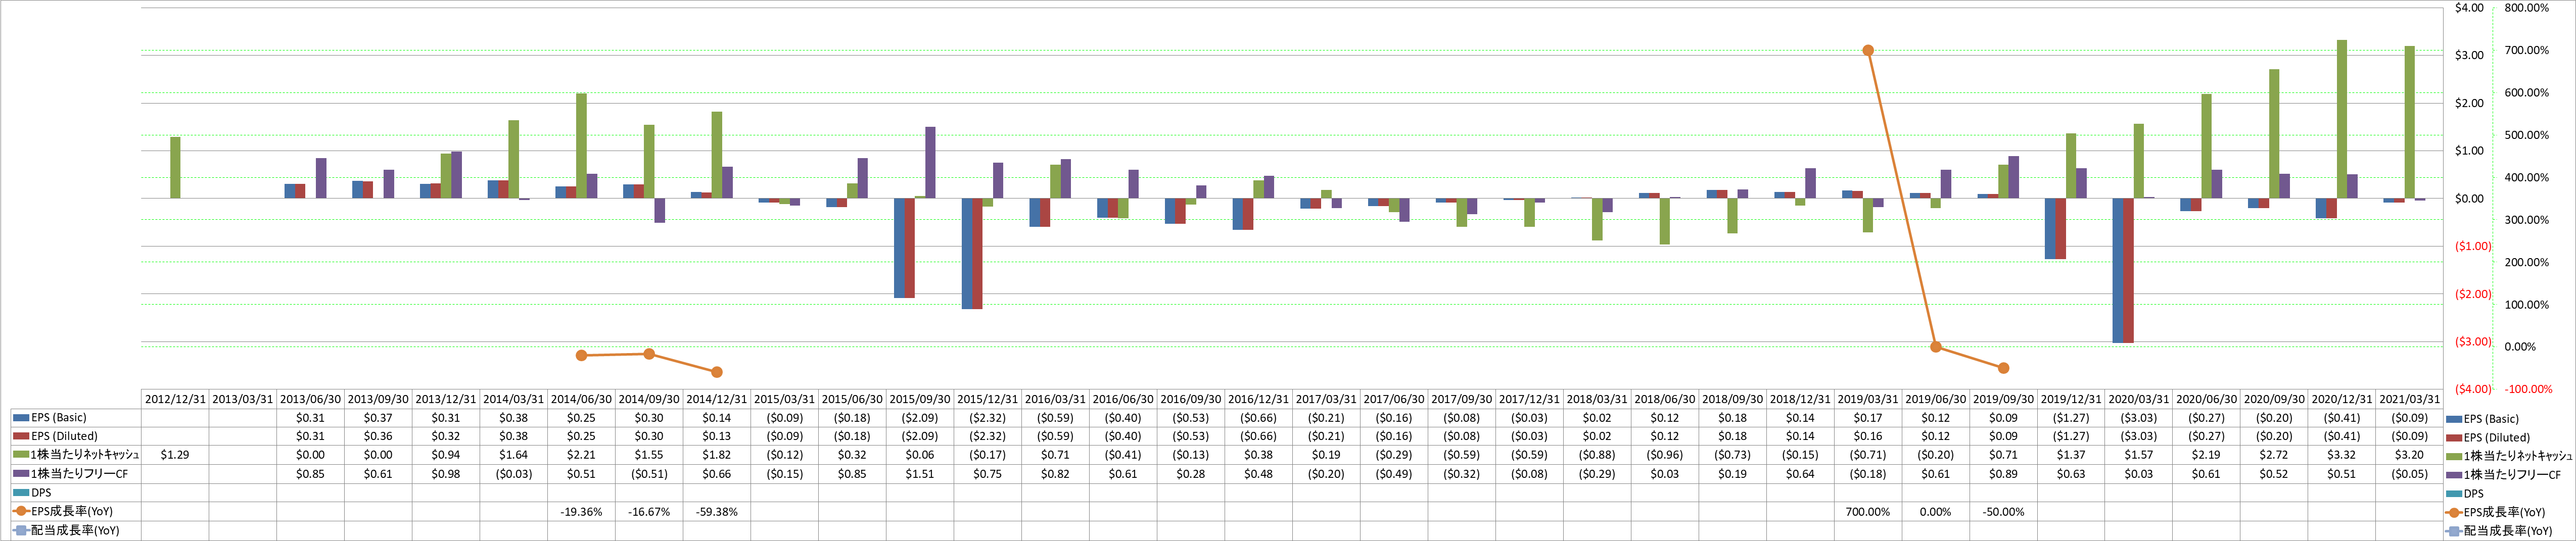Screen dimensions: 2576x541
Task: Click the -59.38% EPS growth cell
Action: point(717,512)
